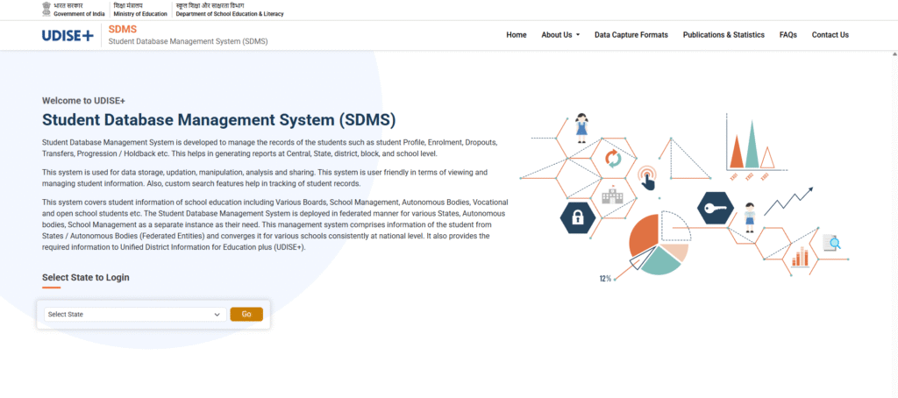Open Data Capture Formats page

point(631,35)
